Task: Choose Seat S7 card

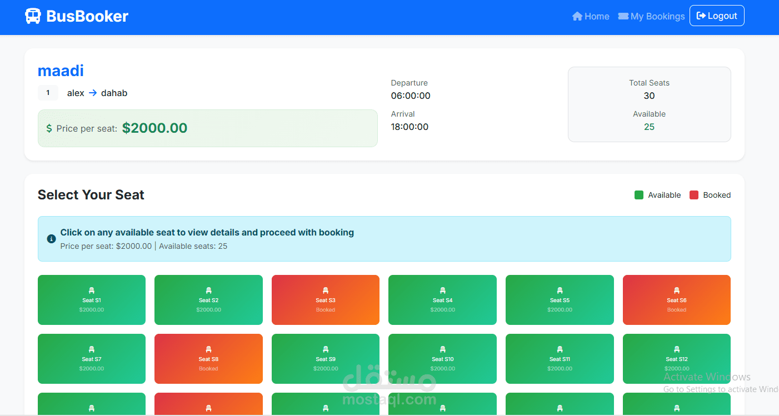Action: tap(92, 359)
